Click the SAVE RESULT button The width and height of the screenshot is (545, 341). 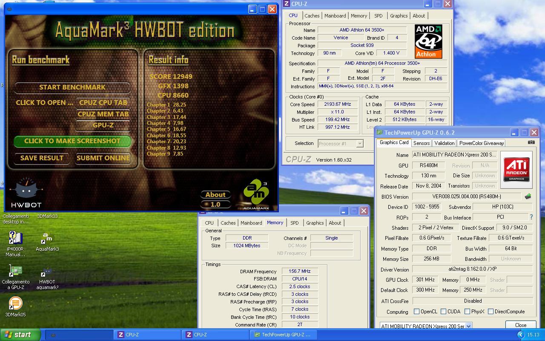coord(42,158)
